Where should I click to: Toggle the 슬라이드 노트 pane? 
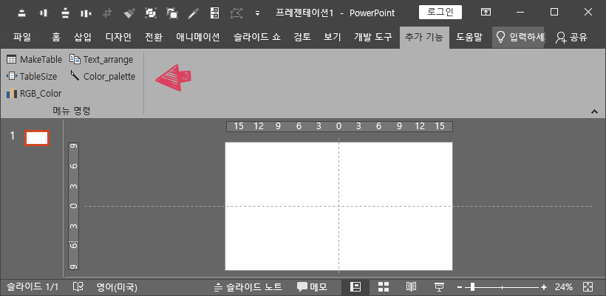[248, 287]
